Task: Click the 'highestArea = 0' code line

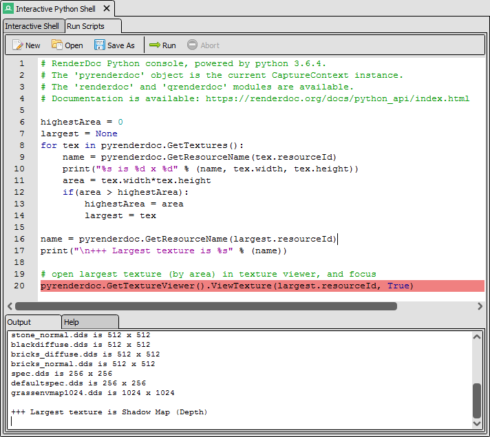Action: (x=82, y=122)
